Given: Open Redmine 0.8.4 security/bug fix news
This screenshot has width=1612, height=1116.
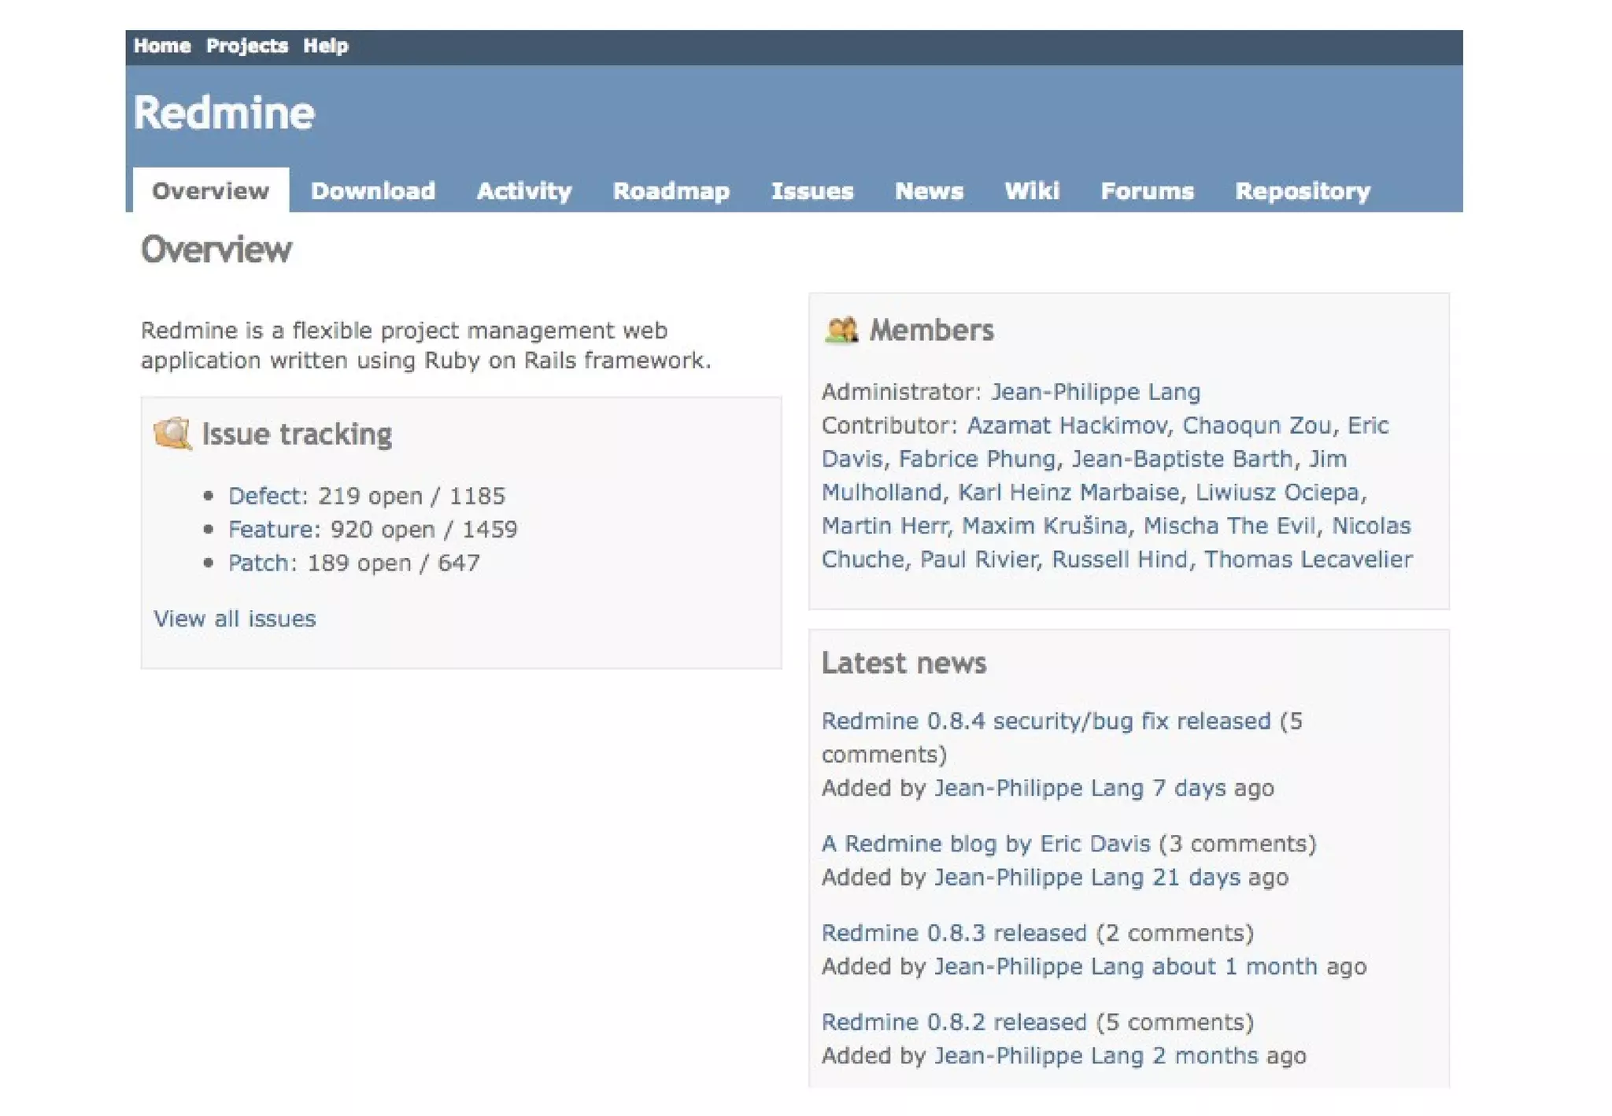Looking at the screenshot, I should (x=1045, y=721).
